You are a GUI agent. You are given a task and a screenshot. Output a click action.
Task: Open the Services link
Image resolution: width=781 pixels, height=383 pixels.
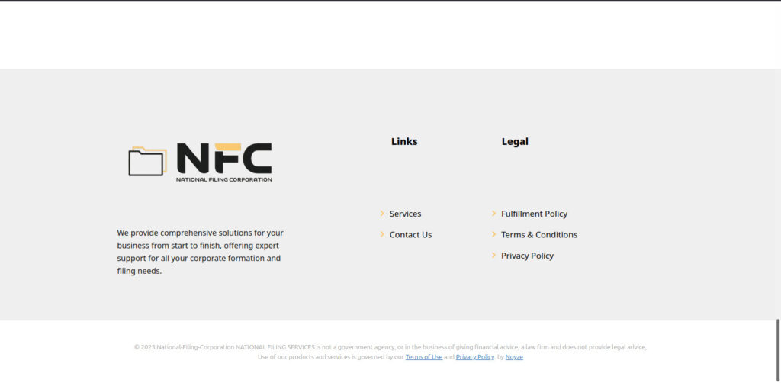(405, 214)
